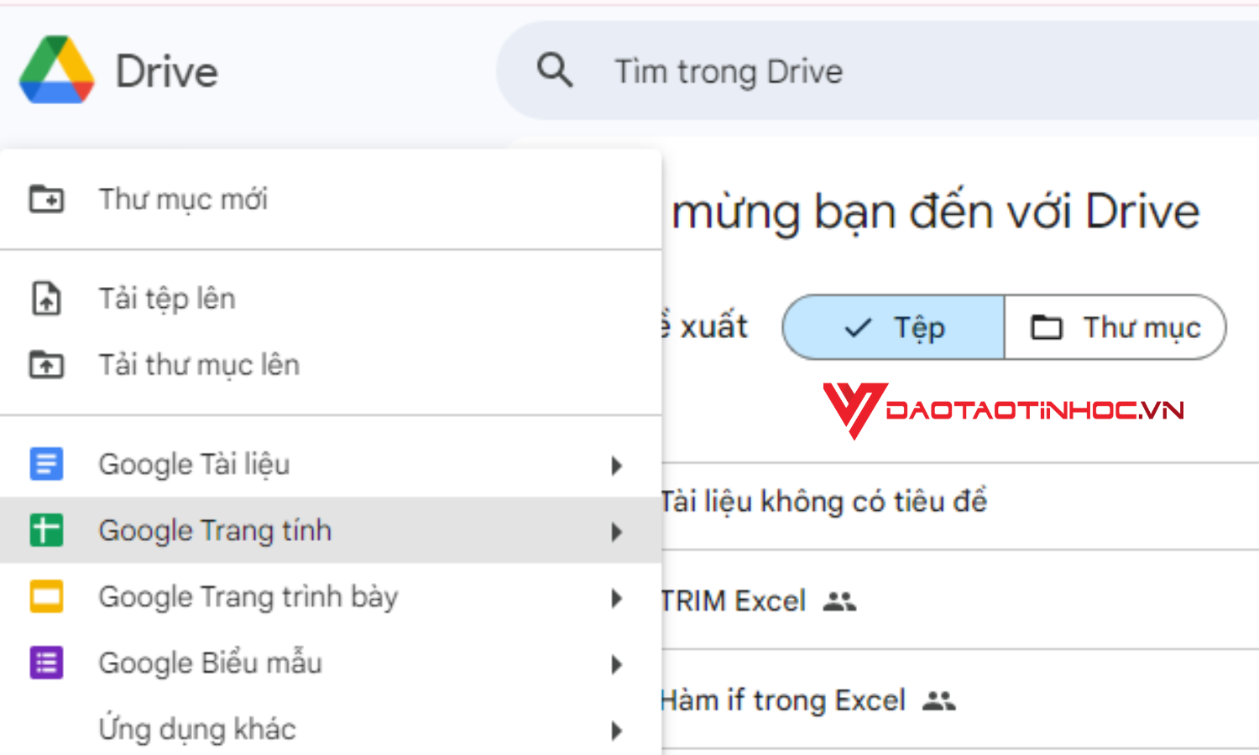Click the shared people icon beside TRIM Excel

[x=842, y=601]
